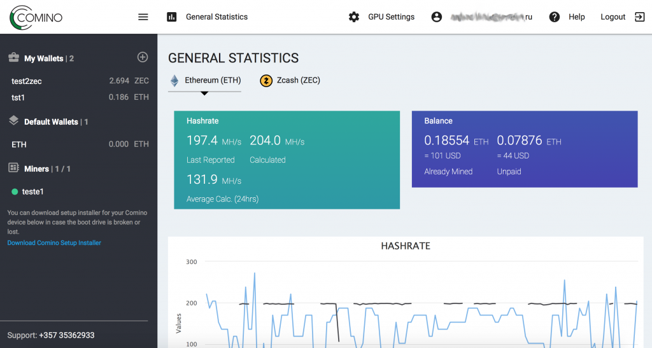Download Comino Setup Installer link
Image resolution: width=652 pixels, height=348 pixels.
coord(54,243)
